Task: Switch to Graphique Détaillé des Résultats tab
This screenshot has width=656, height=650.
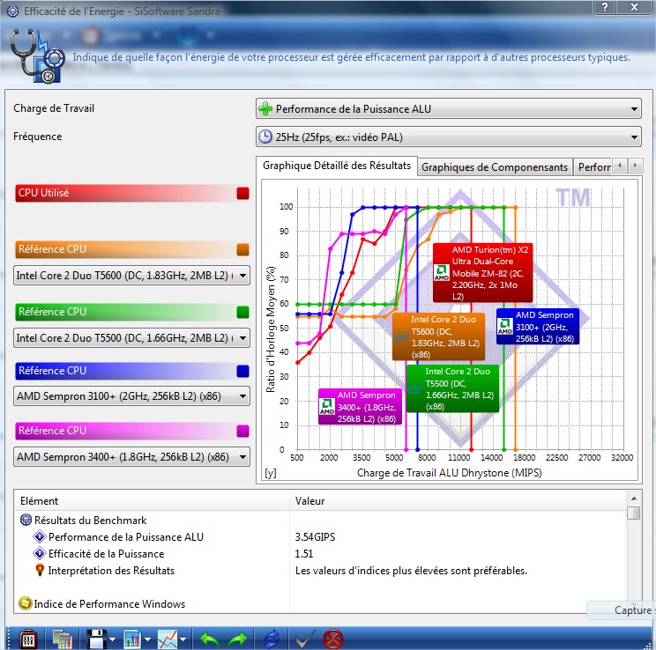Action: coord(337,166)
